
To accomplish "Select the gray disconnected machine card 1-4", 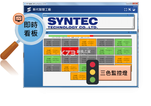I will 105,43.
